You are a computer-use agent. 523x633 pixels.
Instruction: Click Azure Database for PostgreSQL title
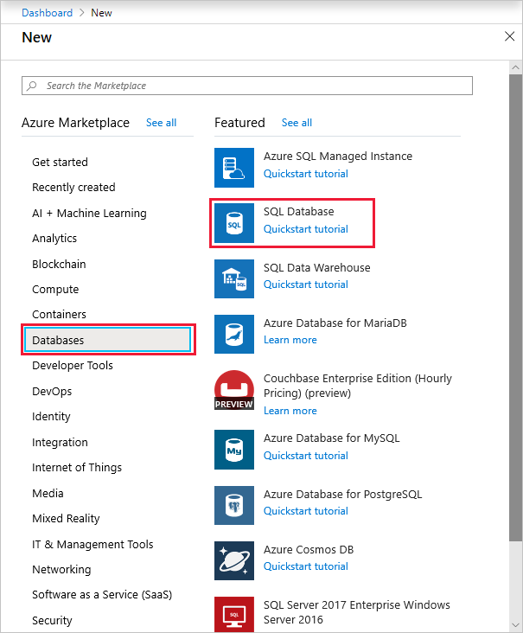coord(342,494)
